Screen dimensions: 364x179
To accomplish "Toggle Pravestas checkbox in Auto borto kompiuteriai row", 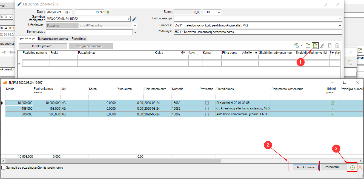I will [207, 114].
